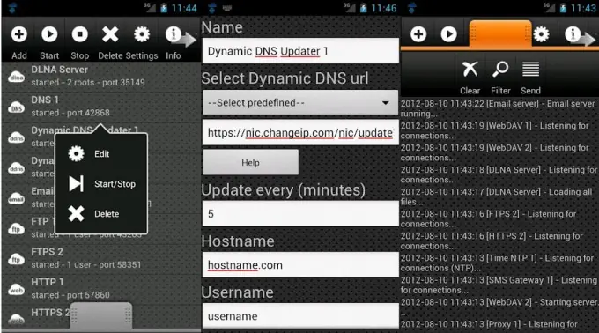
Task: Tap the battery icon in left status bar
Action: [164, 9]
